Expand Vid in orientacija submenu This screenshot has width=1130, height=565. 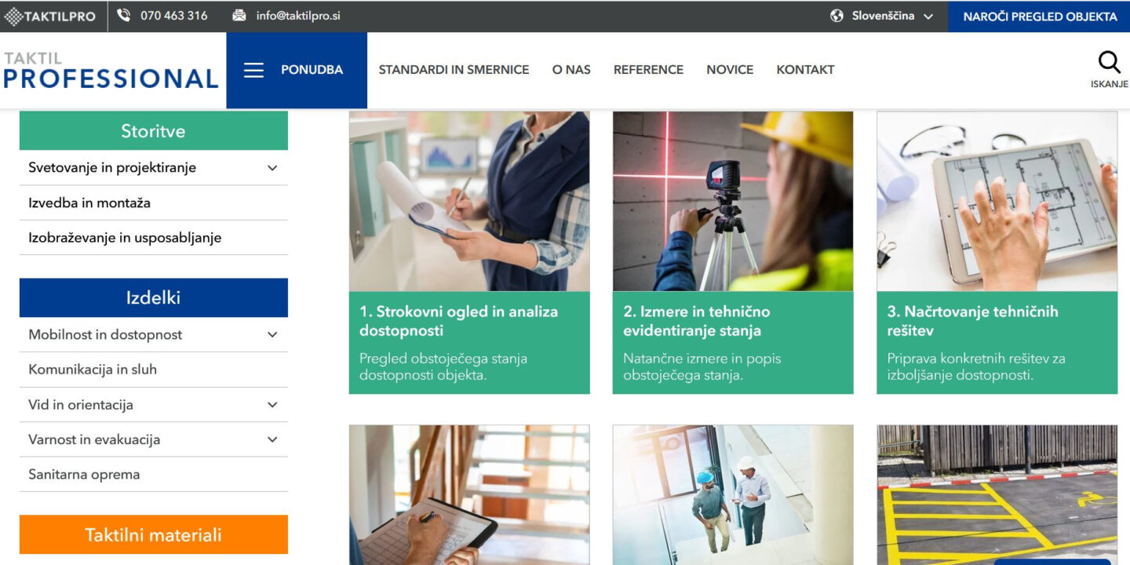pyautogui.click(x=272, y=405)
